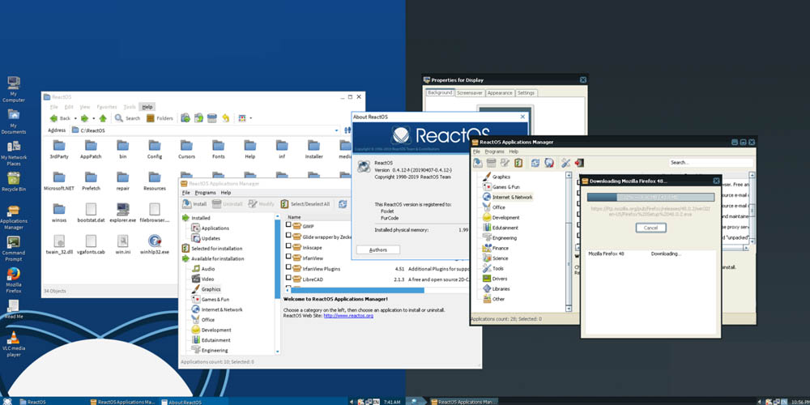The height and width of the screenshot is (405, 810).
Task: Click the Up folder arrow in the explorer toolbar
Action: [104, 118]
